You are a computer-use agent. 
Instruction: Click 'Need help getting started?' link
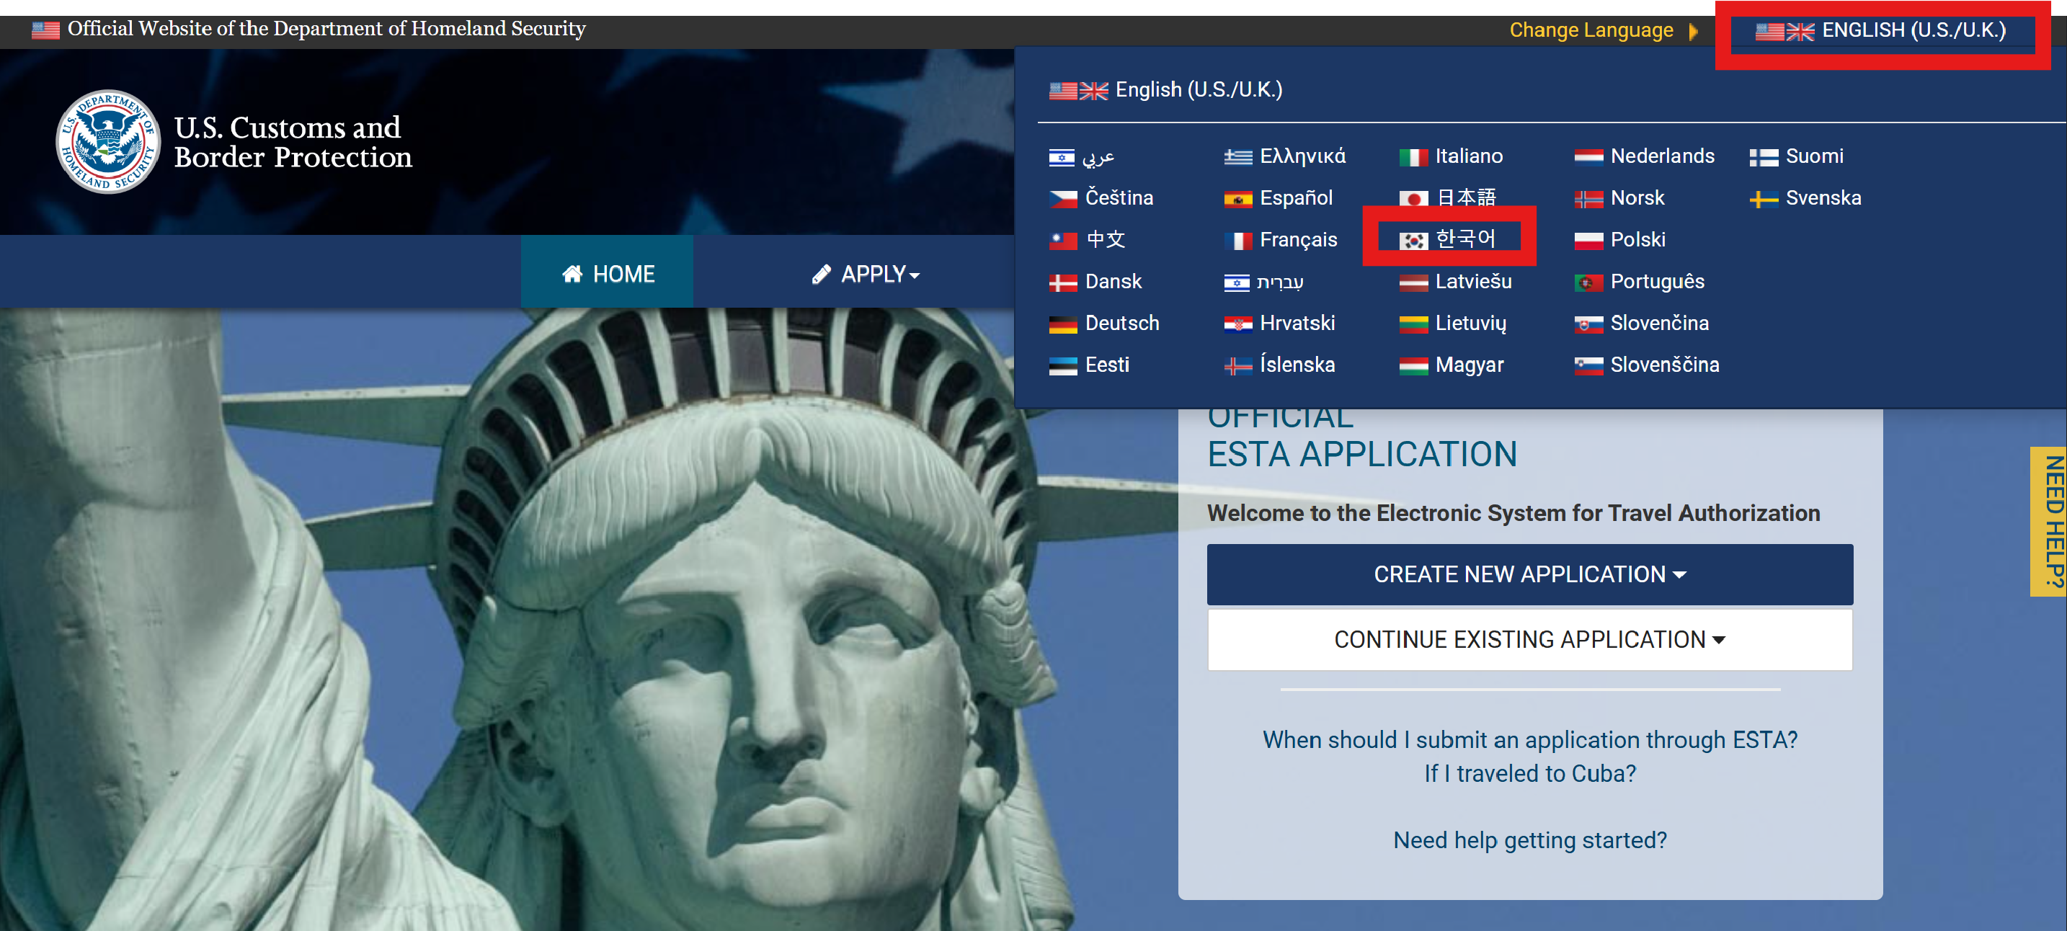(1529, 839)
